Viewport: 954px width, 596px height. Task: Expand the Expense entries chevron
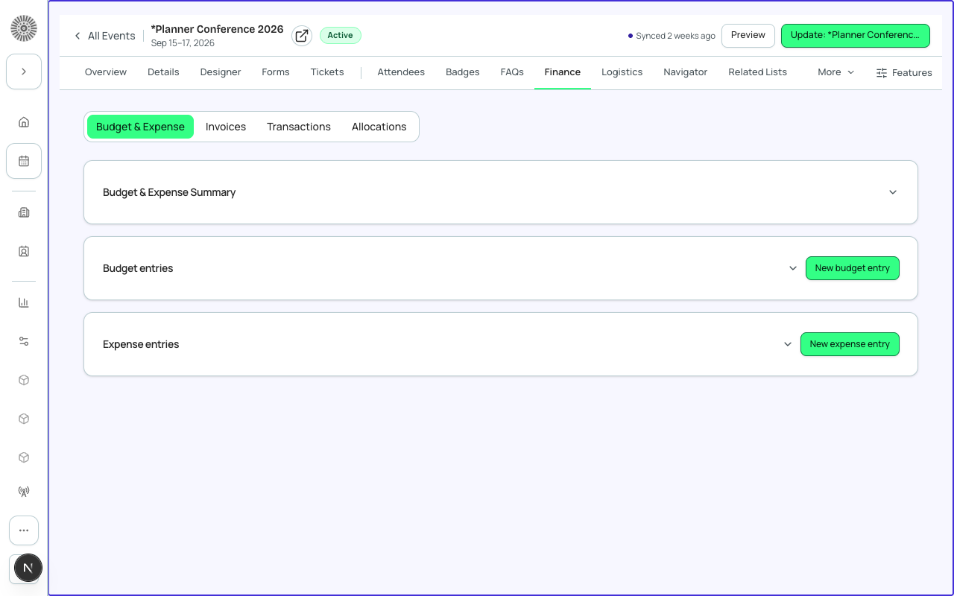click(x=788, y=344)
